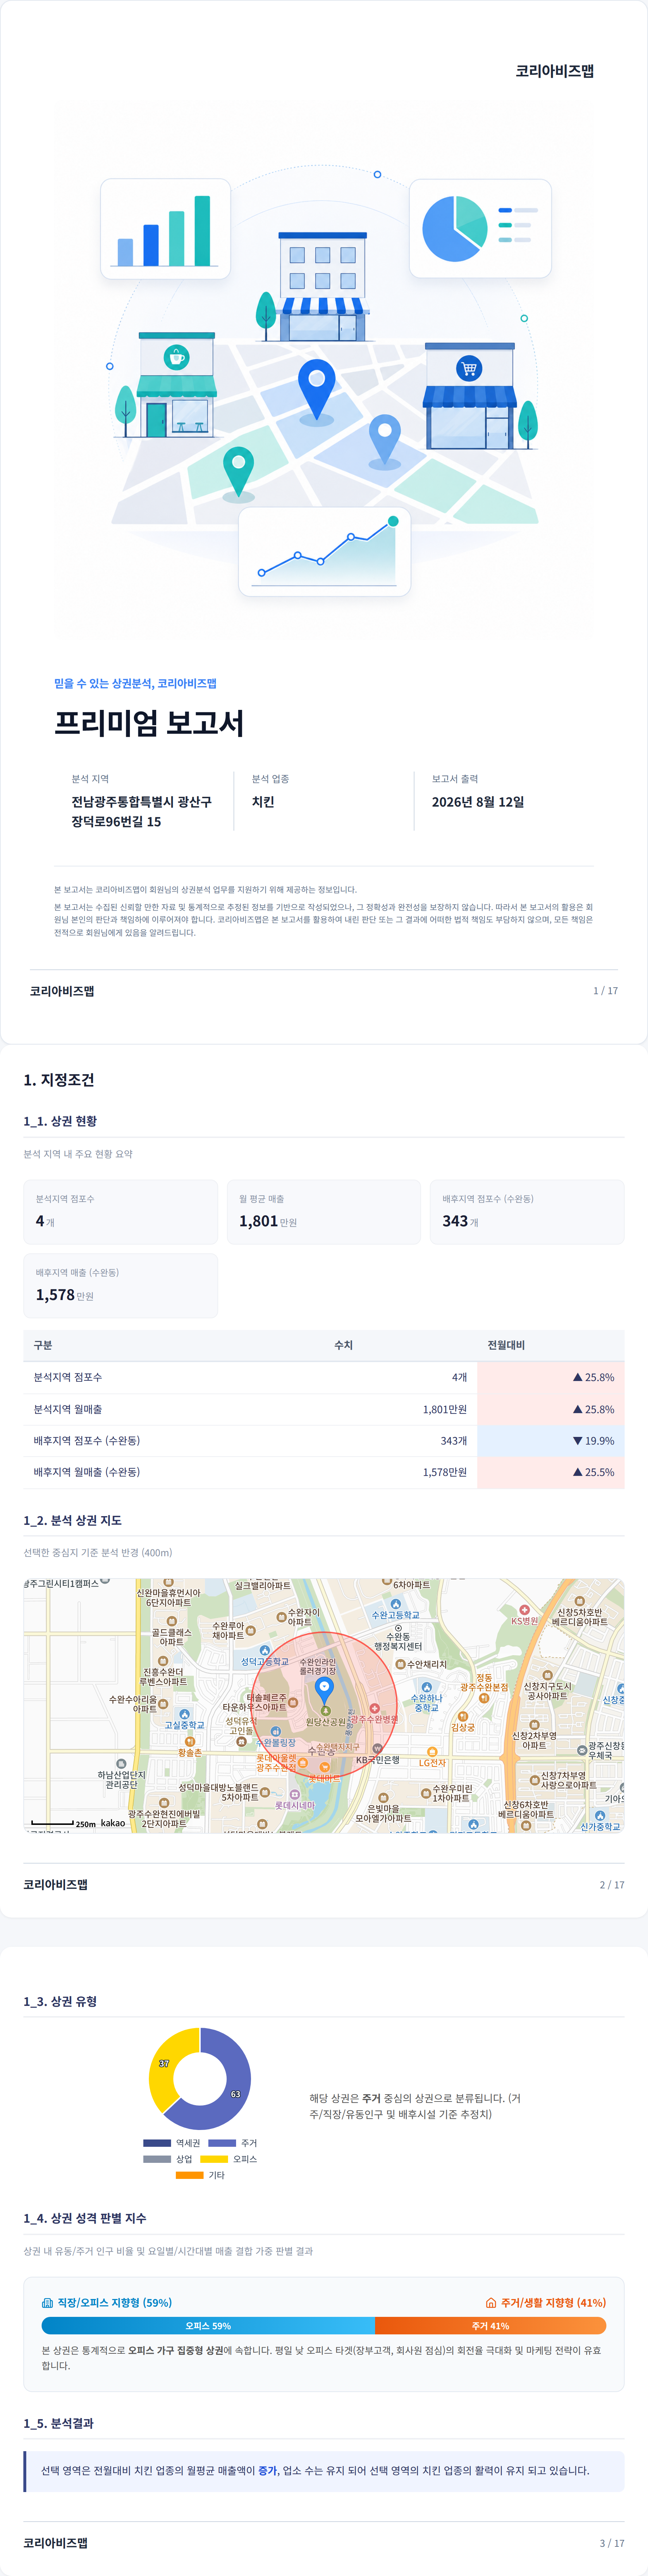Click the kakao logo on the map
648x2576 pixels.
(x=113, y=1823)
